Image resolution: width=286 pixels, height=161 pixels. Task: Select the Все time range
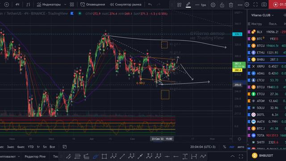pos(52,147)
